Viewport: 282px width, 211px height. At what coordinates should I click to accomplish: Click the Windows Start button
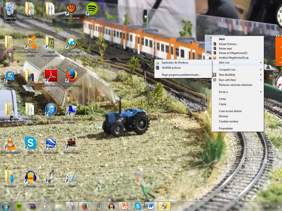(6, 207)
